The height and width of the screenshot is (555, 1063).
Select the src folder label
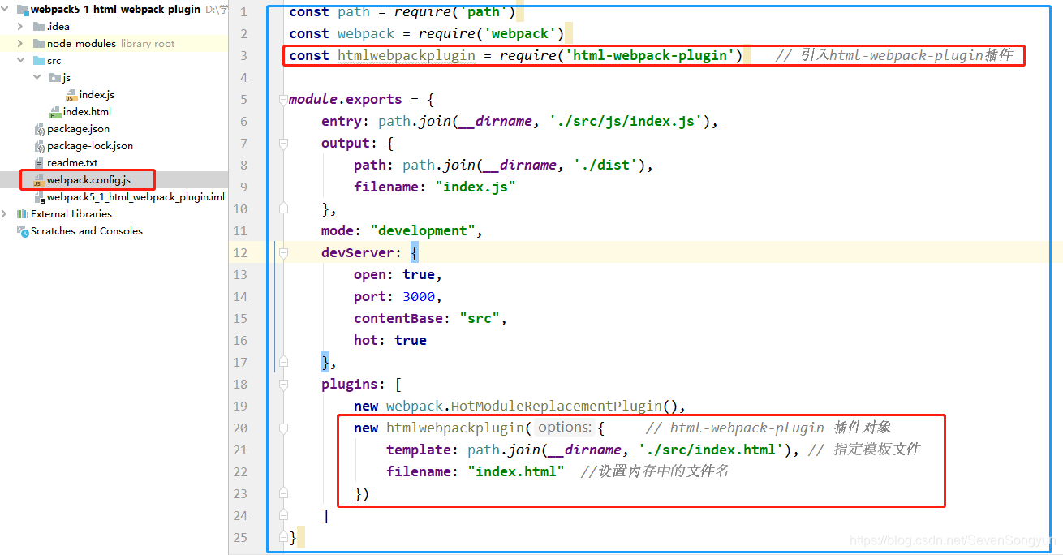pyautogui.click(x=54, y=61)
